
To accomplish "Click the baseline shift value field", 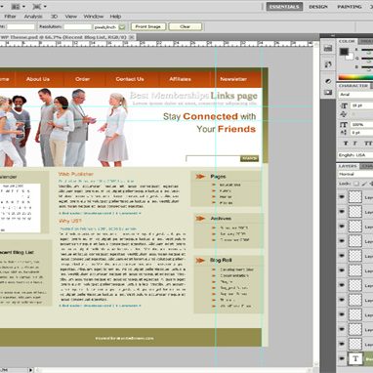I will [x=361, y=133].
